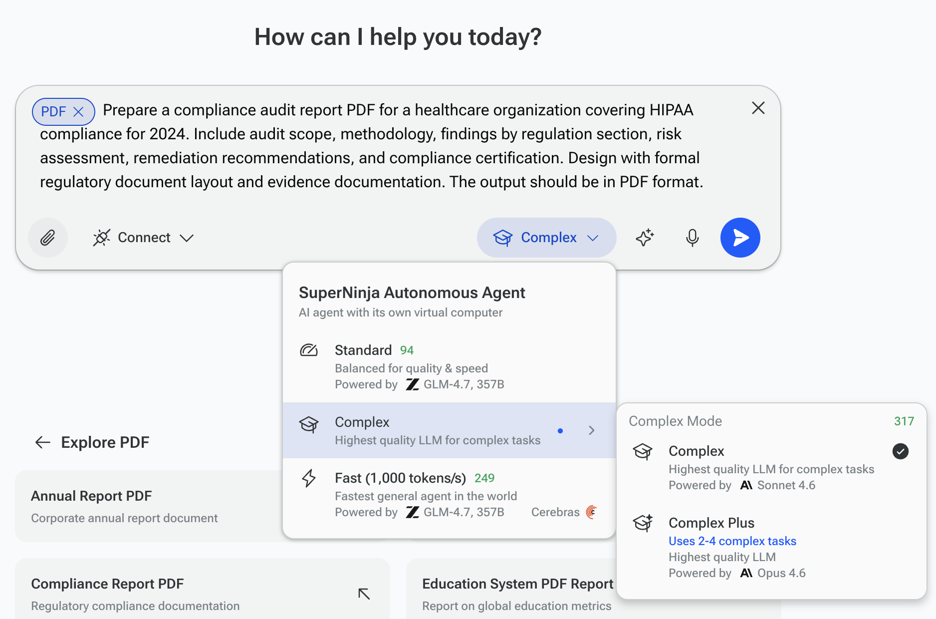Click the Complex cap icon in the prompt bar
Screen dimensions: 936x619
click(502, 238)
